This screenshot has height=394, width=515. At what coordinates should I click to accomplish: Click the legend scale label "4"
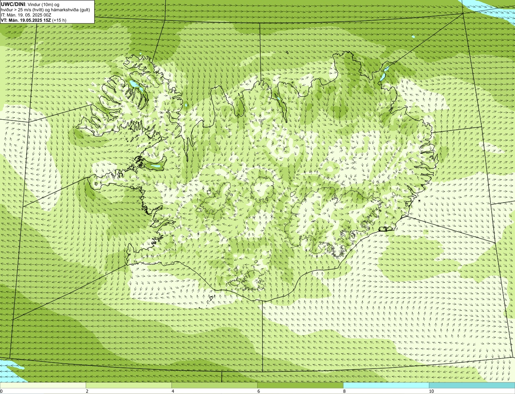pyautogui.click(x=173, y=391)
